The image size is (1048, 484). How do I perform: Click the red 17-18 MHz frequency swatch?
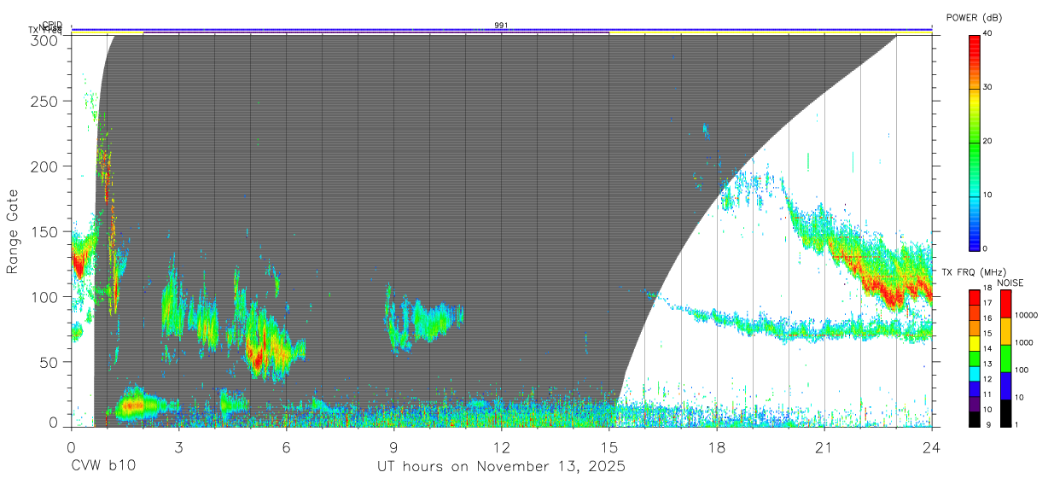(974, 297)
